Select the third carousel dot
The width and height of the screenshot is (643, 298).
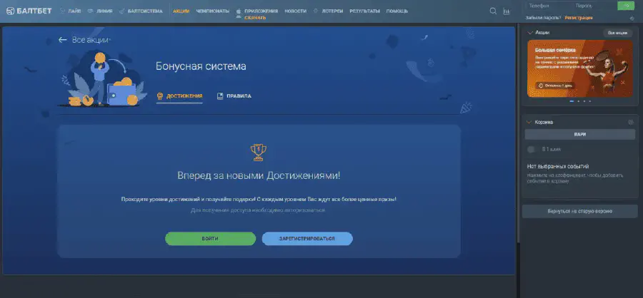(x=584, y=101)
